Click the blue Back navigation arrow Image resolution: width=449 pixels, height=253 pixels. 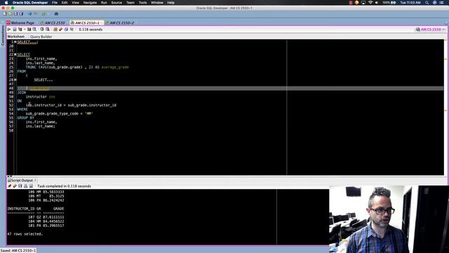[29, 14]
